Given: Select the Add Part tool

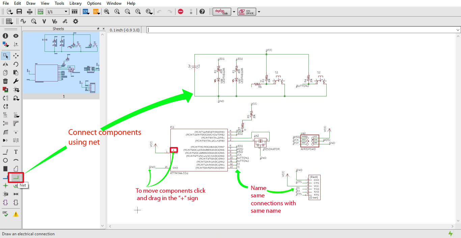Looking at the screenshot, I should 5,90.
